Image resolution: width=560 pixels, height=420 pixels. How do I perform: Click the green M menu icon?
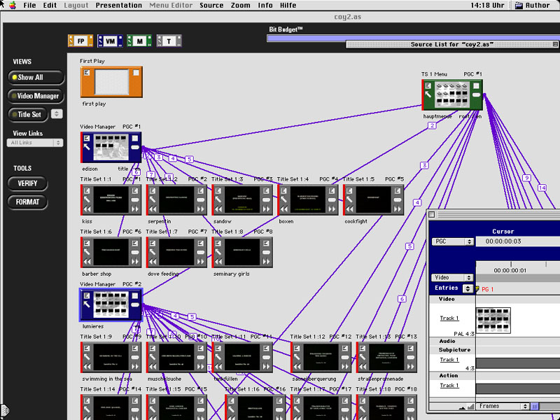[139, 42]
